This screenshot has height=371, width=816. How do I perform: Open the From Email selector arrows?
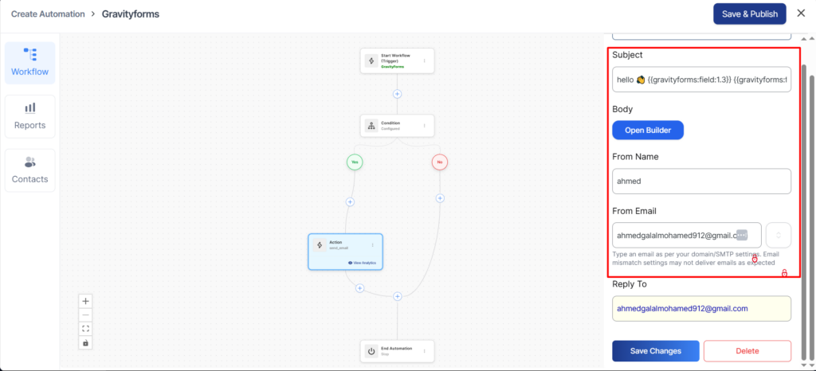pyautogui.click(x=778, y=235)
